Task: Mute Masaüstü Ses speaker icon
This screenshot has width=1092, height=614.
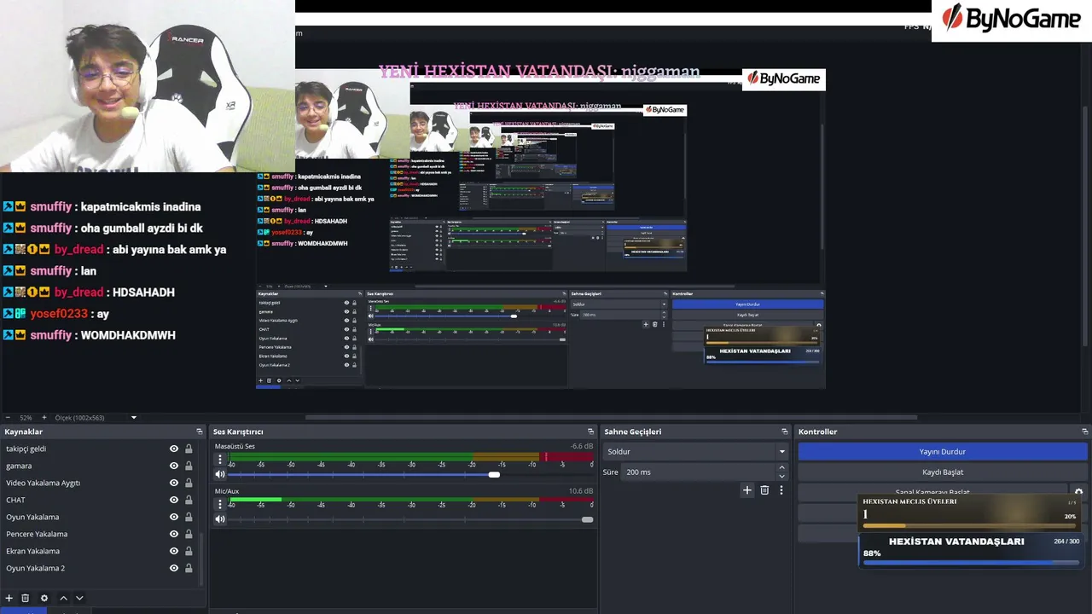Action: pos(220,474)
